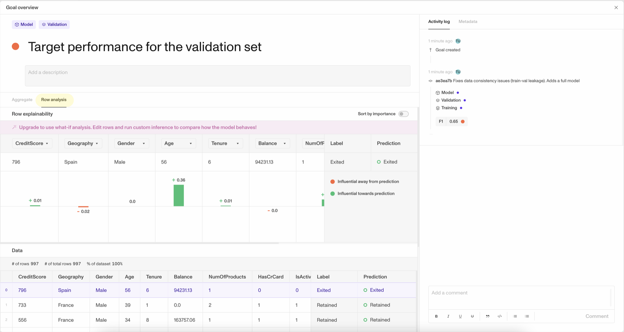Select data row with CreditScore 733
The width and height of the screenshot is (624, 332).
point(208,305)
